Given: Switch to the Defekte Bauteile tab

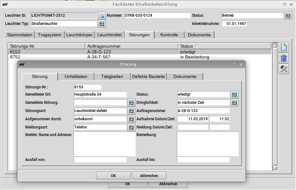Looking at the screenshot, I should [x=148, y=77].
